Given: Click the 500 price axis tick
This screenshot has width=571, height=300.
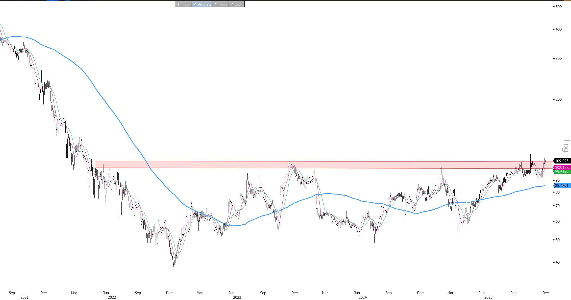Looking at the screenshot, I should click(x=559, y=7).
